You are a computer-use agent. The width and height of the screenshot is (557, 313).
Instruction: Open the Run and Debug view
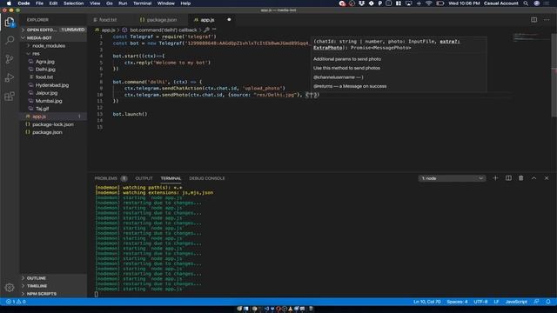pyautogui.click(x=10, y=77)
